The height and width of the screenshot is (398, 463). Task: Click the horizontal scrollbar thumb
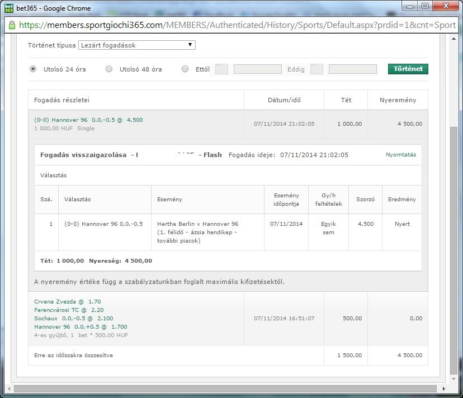225,388
